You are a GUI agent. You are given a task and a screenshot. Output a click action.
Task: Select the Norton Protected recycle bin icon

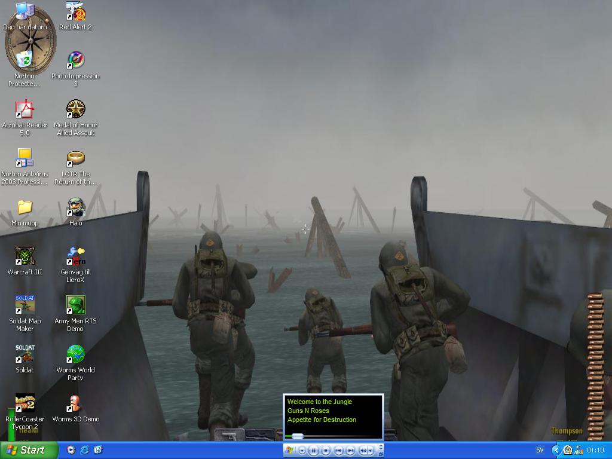[24, 69]
